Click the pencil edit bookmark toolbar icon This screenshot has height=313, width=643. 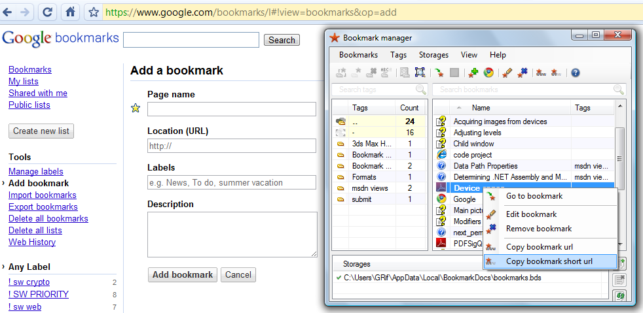(507, 73)
